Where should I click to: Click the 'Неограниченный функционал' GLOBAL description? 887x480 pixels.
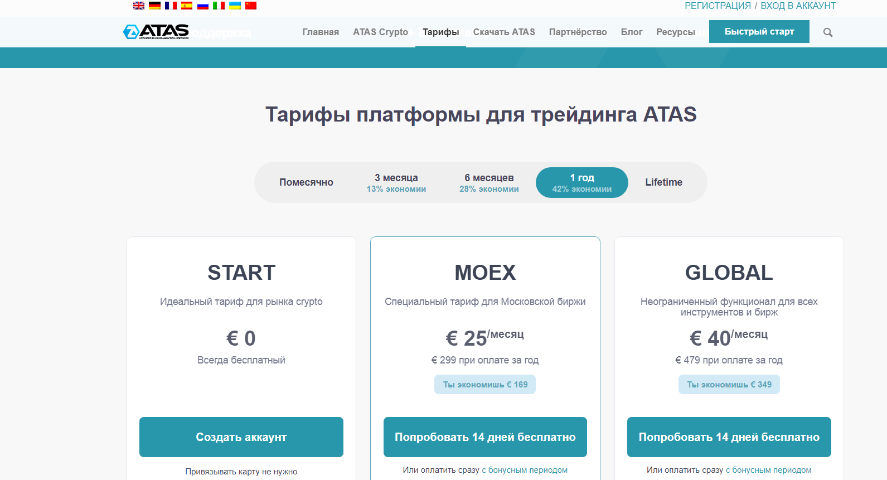(x=729, y=307)
